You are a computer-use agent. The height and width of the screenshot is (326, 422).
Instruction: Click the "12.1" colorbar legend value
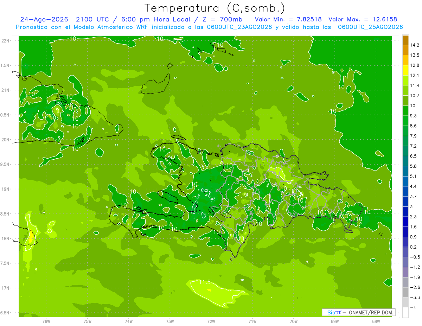pos(415,76)
